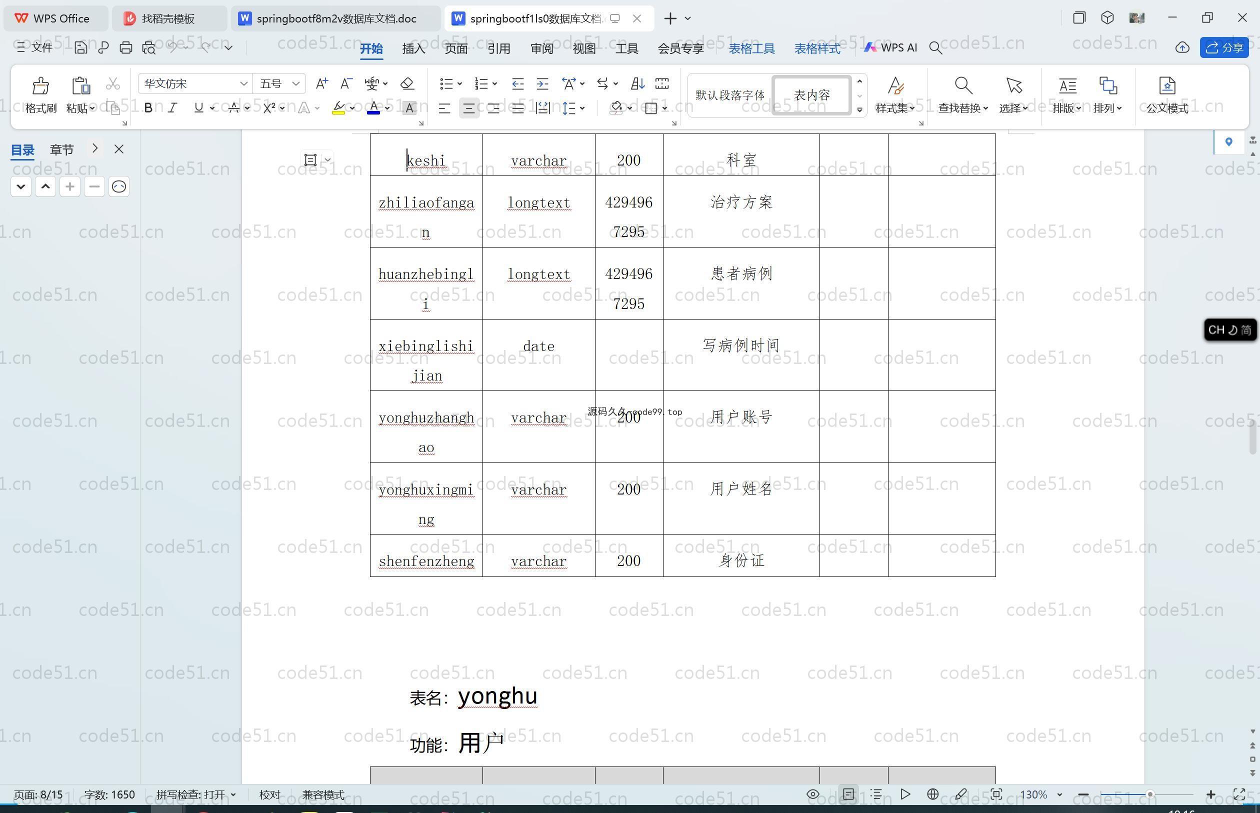1260x813 pixels.
Task: Expand the borders dropdown arrow
Action: coord(664,108)
